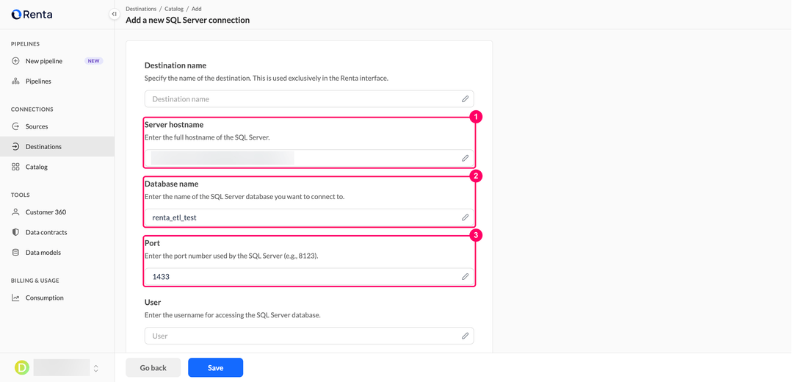Click the pencil icon in Port field
Image resolution: width=793 pixels, height=382 pixels.
coord(466,277)
